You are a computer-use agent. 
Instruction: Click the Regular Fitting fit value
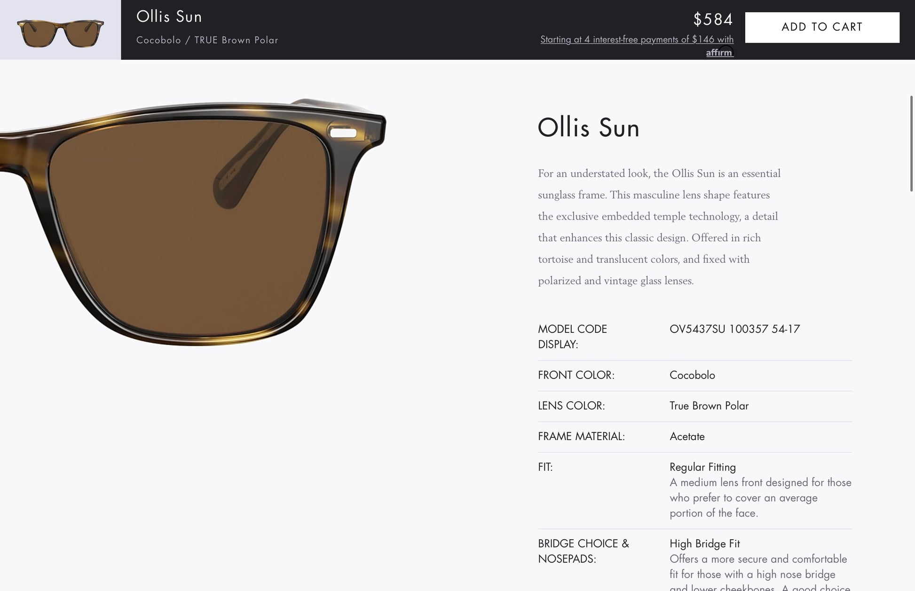click(702, 467)
